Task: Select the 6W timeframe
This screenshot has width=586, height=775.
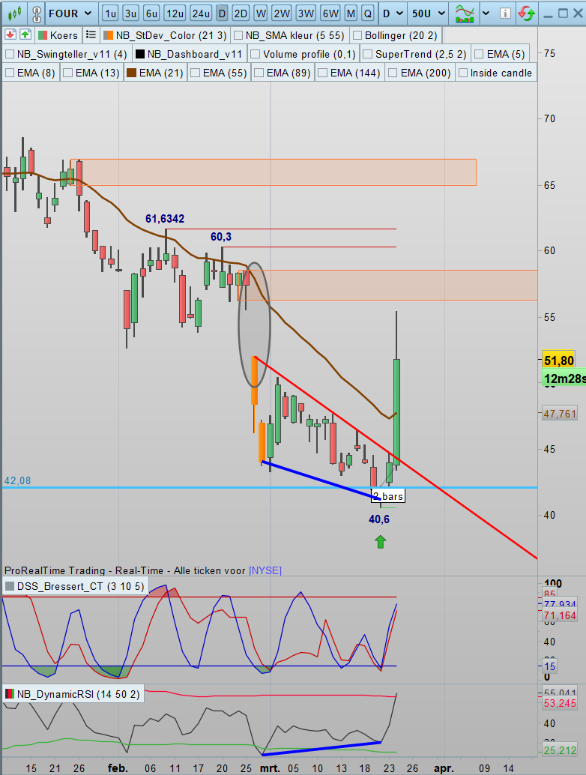Action: [x=330, y=13]
